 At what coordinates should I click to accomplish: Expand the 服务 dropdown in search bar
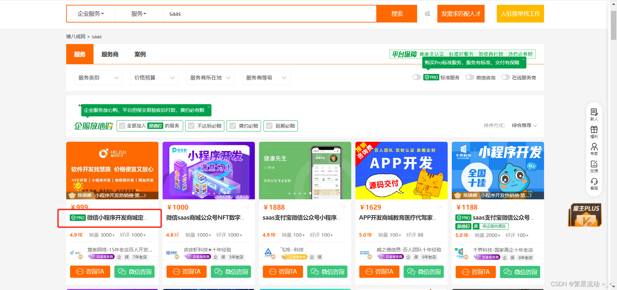click(x=139, y=14)
